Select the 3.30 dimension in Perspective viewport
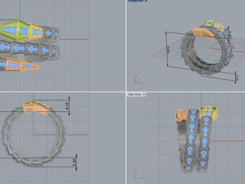 tap(237, 78)
